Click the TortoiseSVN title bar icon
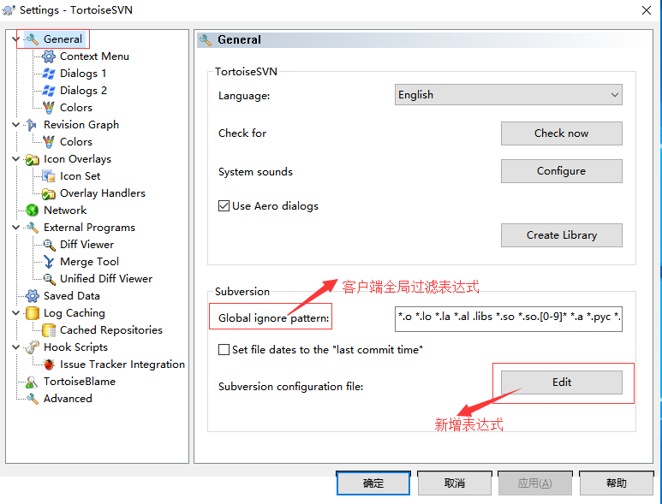 (x=9, y=9)
